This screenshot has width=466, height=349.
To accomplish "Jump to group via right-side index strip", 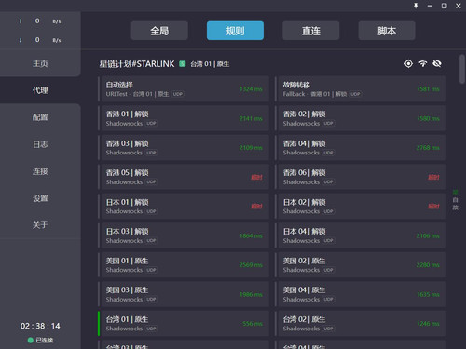I will [455, 199].
